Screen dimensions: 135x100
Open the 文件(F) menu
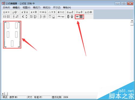tap(6, 8)
